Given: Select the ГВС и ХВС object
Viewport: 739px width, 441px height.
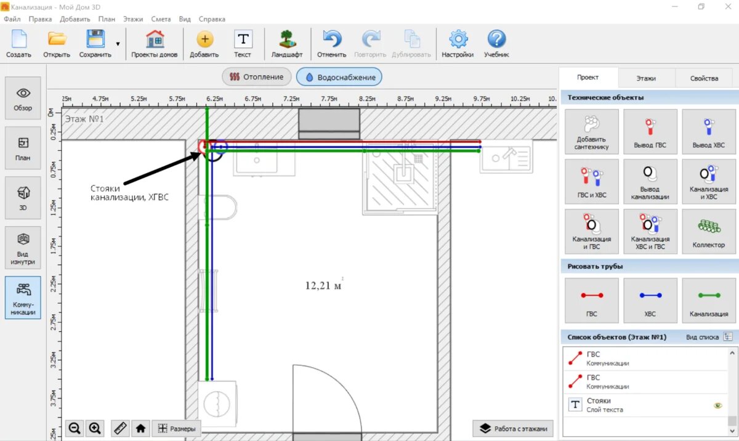Looking at the screenshot, I should pyautogui.click(x=592, y=182).
